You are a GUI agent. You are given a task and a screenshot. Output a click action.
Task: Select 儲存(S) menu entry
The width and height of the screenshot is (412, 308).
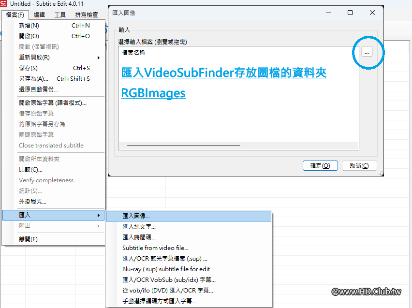point(54,68)
